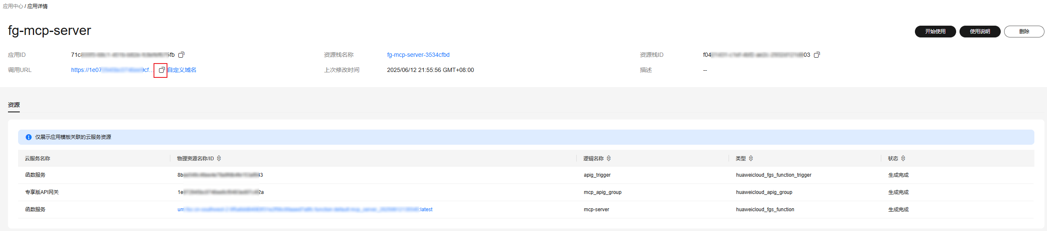This screenshot has width=1047, height=231.
Task: Open the 自定义域名 link
Action: 182,70
